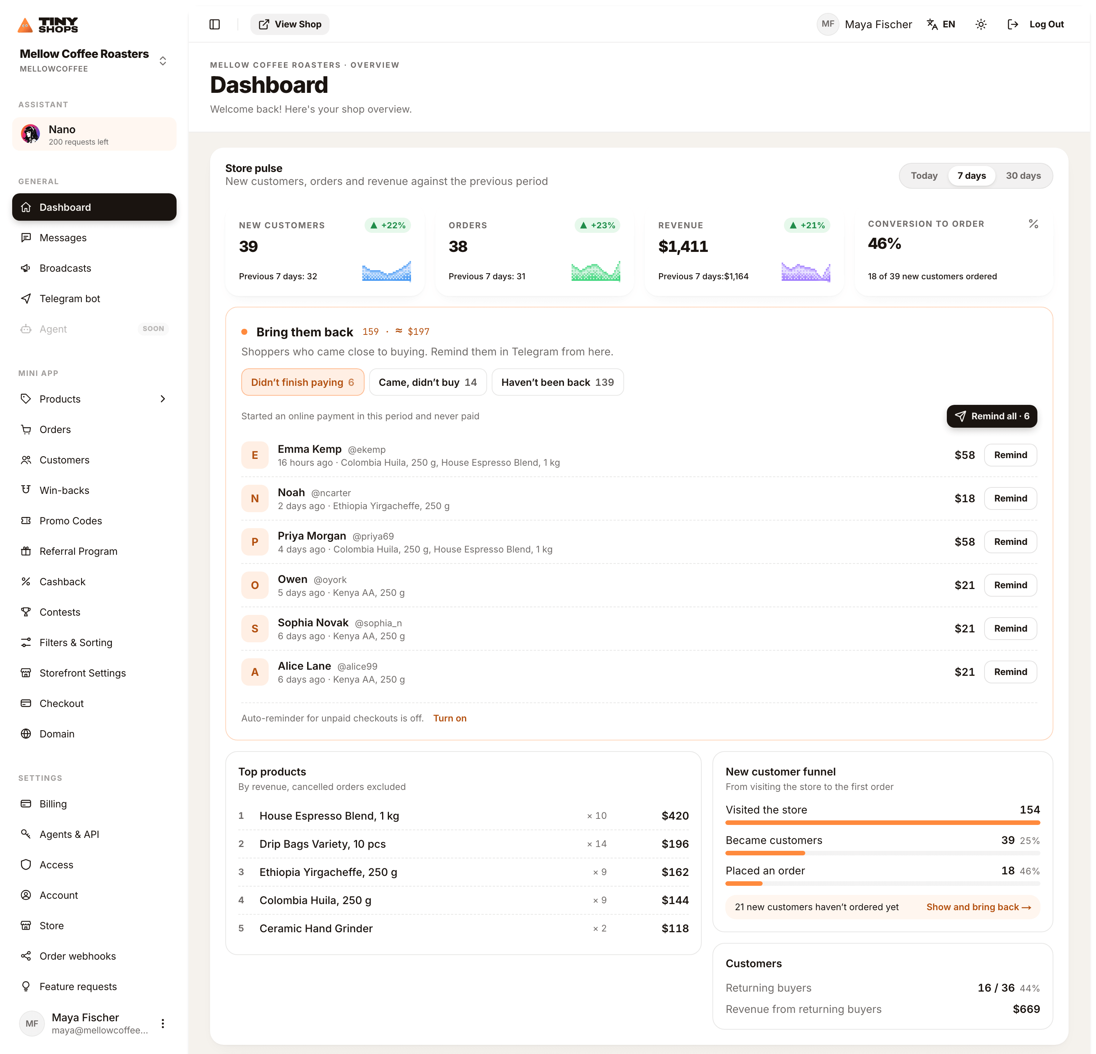Open Domain globe item
The height and width of the screenshot is (1054, 1096).
point(94,734)
